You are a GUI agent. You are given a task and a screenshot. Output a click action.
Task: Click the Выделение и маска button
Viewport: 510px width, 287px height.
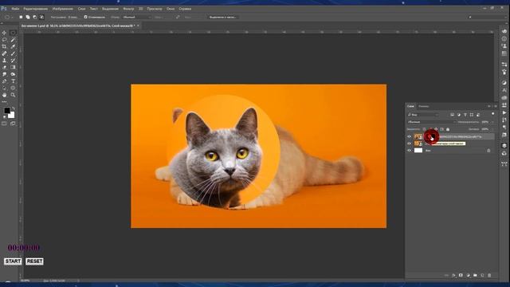click(223, 17)
